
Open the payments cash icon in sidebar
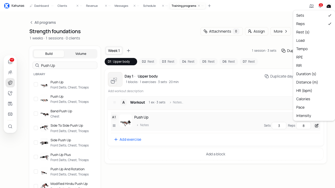point(10,114)
